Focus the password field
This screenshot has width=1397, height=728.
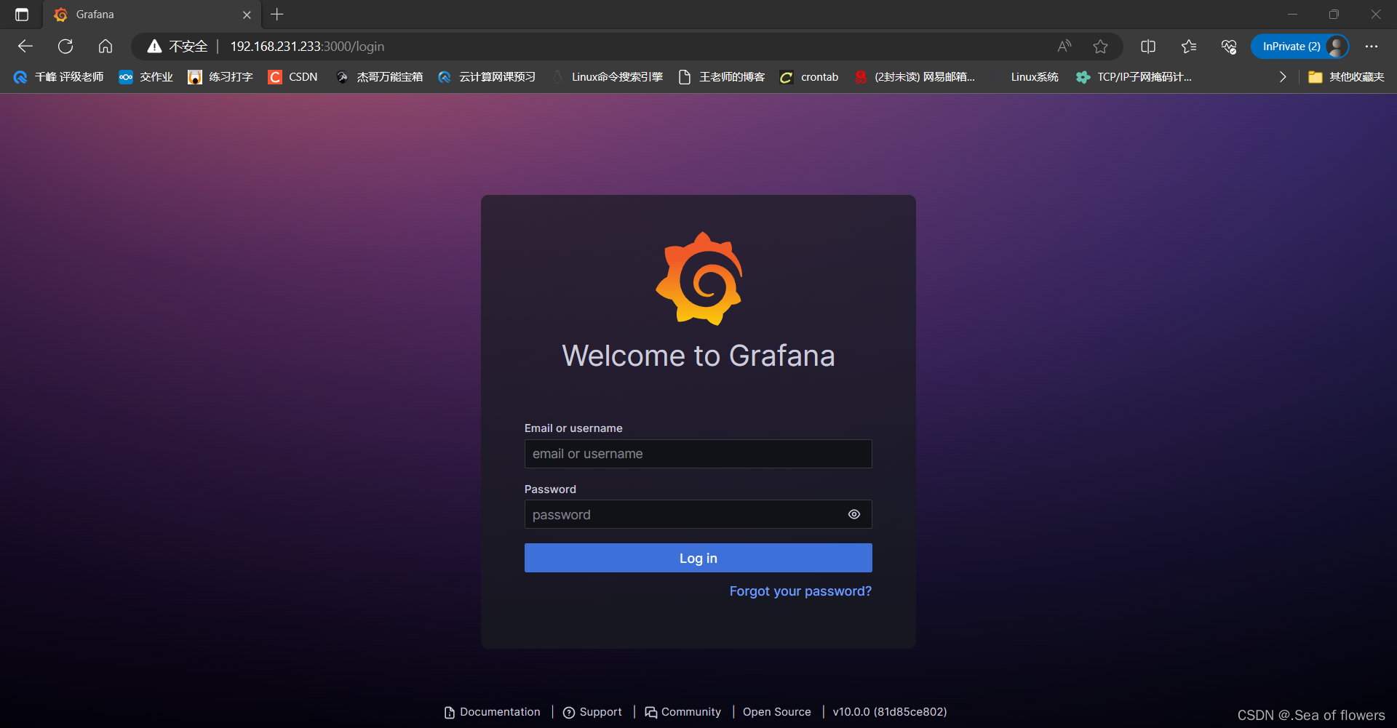tap(698, 514)
